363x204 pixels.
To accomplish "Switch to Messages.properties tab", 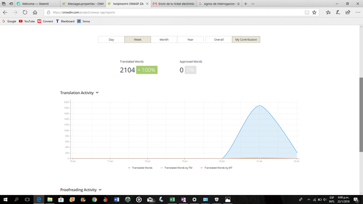I will [x=83, y=4].
